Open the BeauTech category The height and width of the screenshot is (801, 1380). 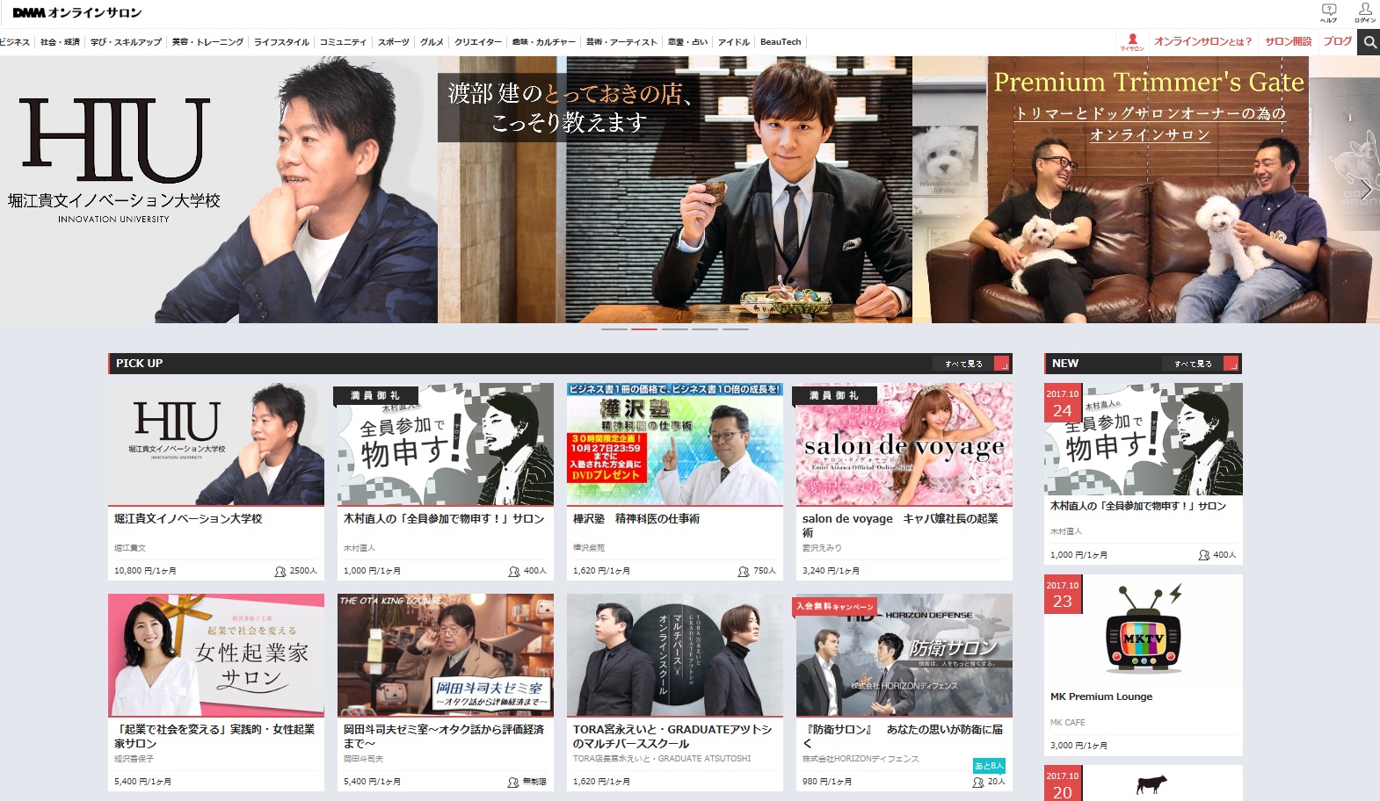tap(781, 42)
